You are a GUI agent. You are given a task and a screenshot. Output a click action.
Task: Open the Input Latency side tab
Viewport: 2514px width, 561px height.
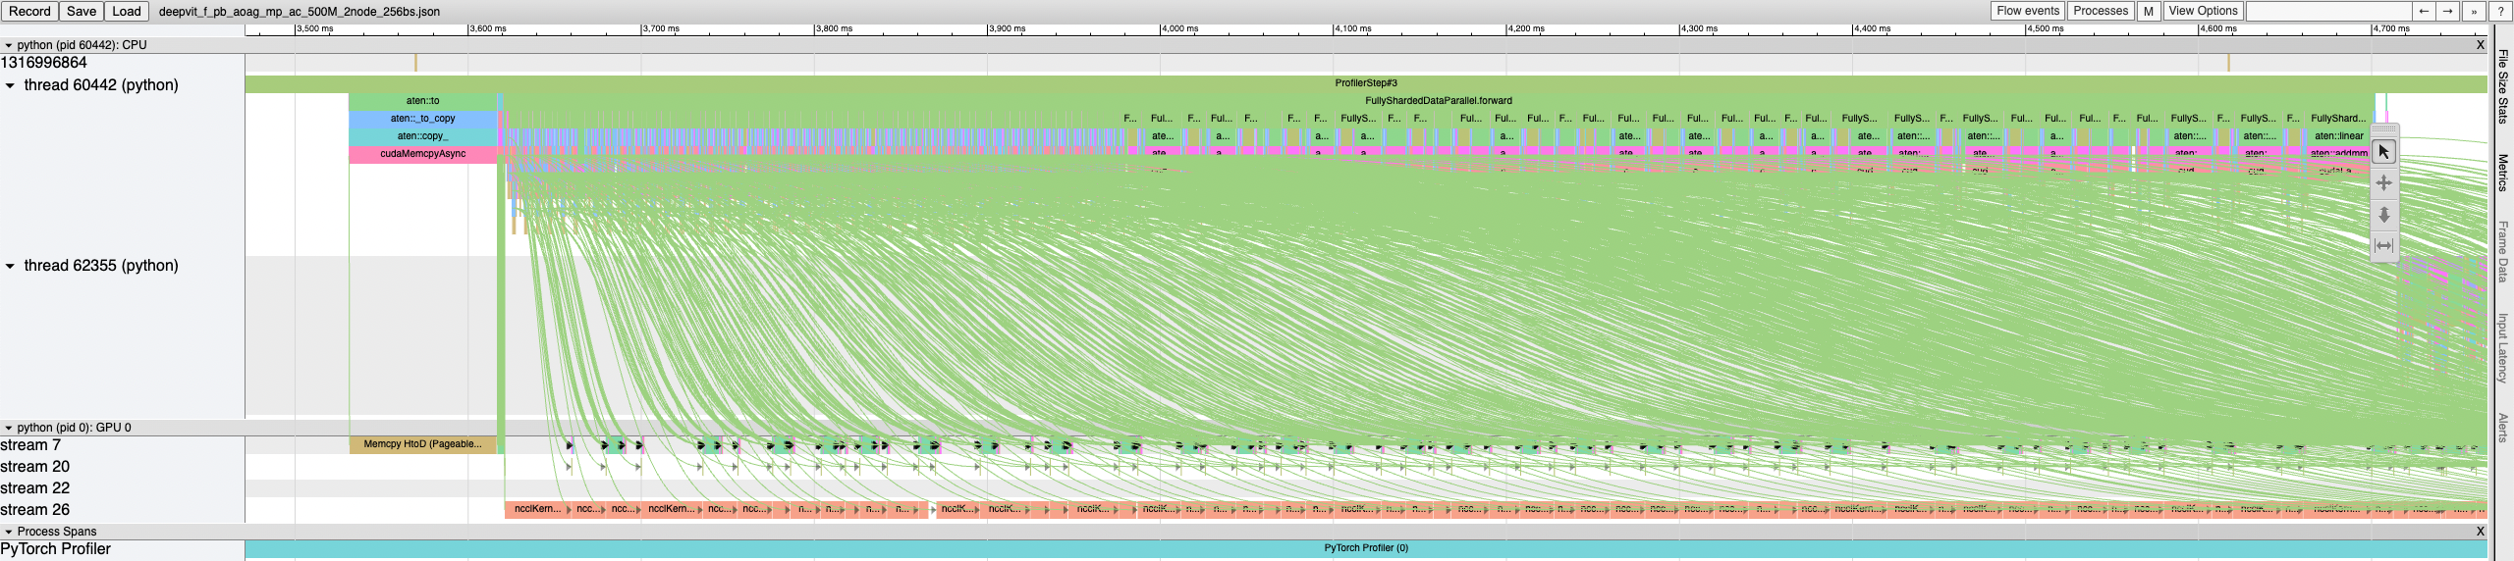tap(2503, 347)
